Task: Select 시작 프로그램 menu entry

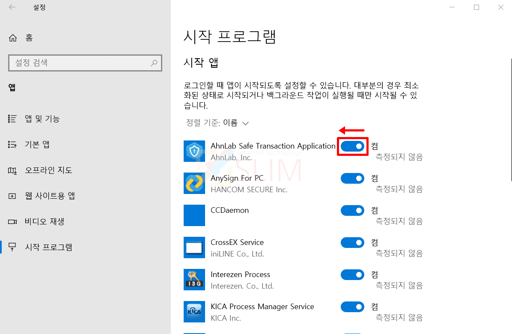Action: 49,247
